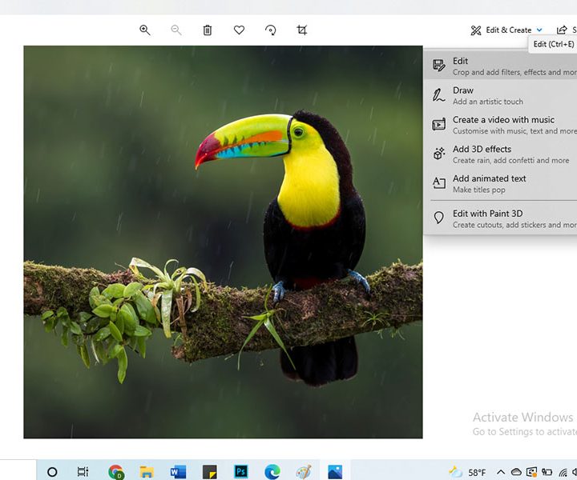577x480 pixels.
Task: Launch Google Chrome from the taskbar
Action: [x=116, y=472]
